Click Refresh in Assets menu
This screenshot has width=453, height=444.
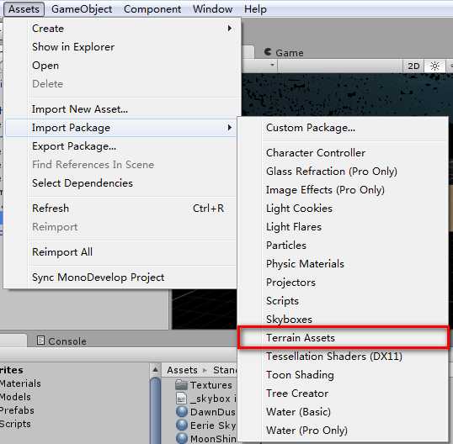(120, 209)
